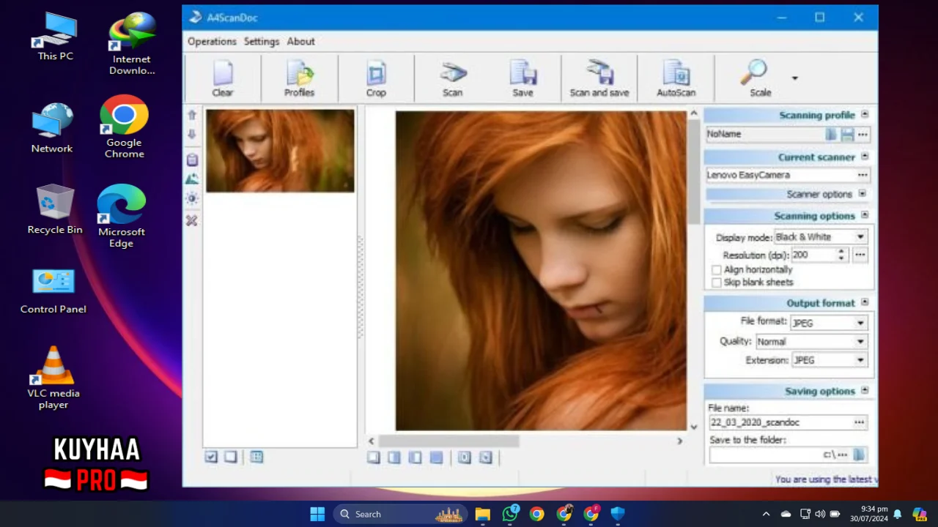This screenshot has width=938, height=527.
Task: Click the vertical scrollbar of the preview
Action: [x=694, y=172]
